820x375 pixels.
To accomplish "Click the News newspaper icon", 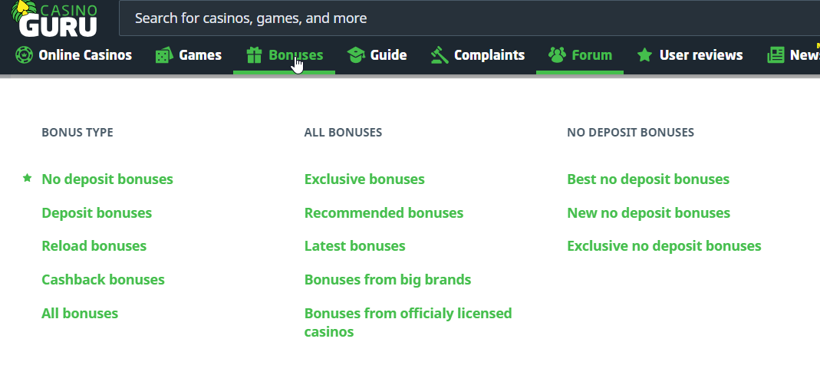I will point(776,55).
